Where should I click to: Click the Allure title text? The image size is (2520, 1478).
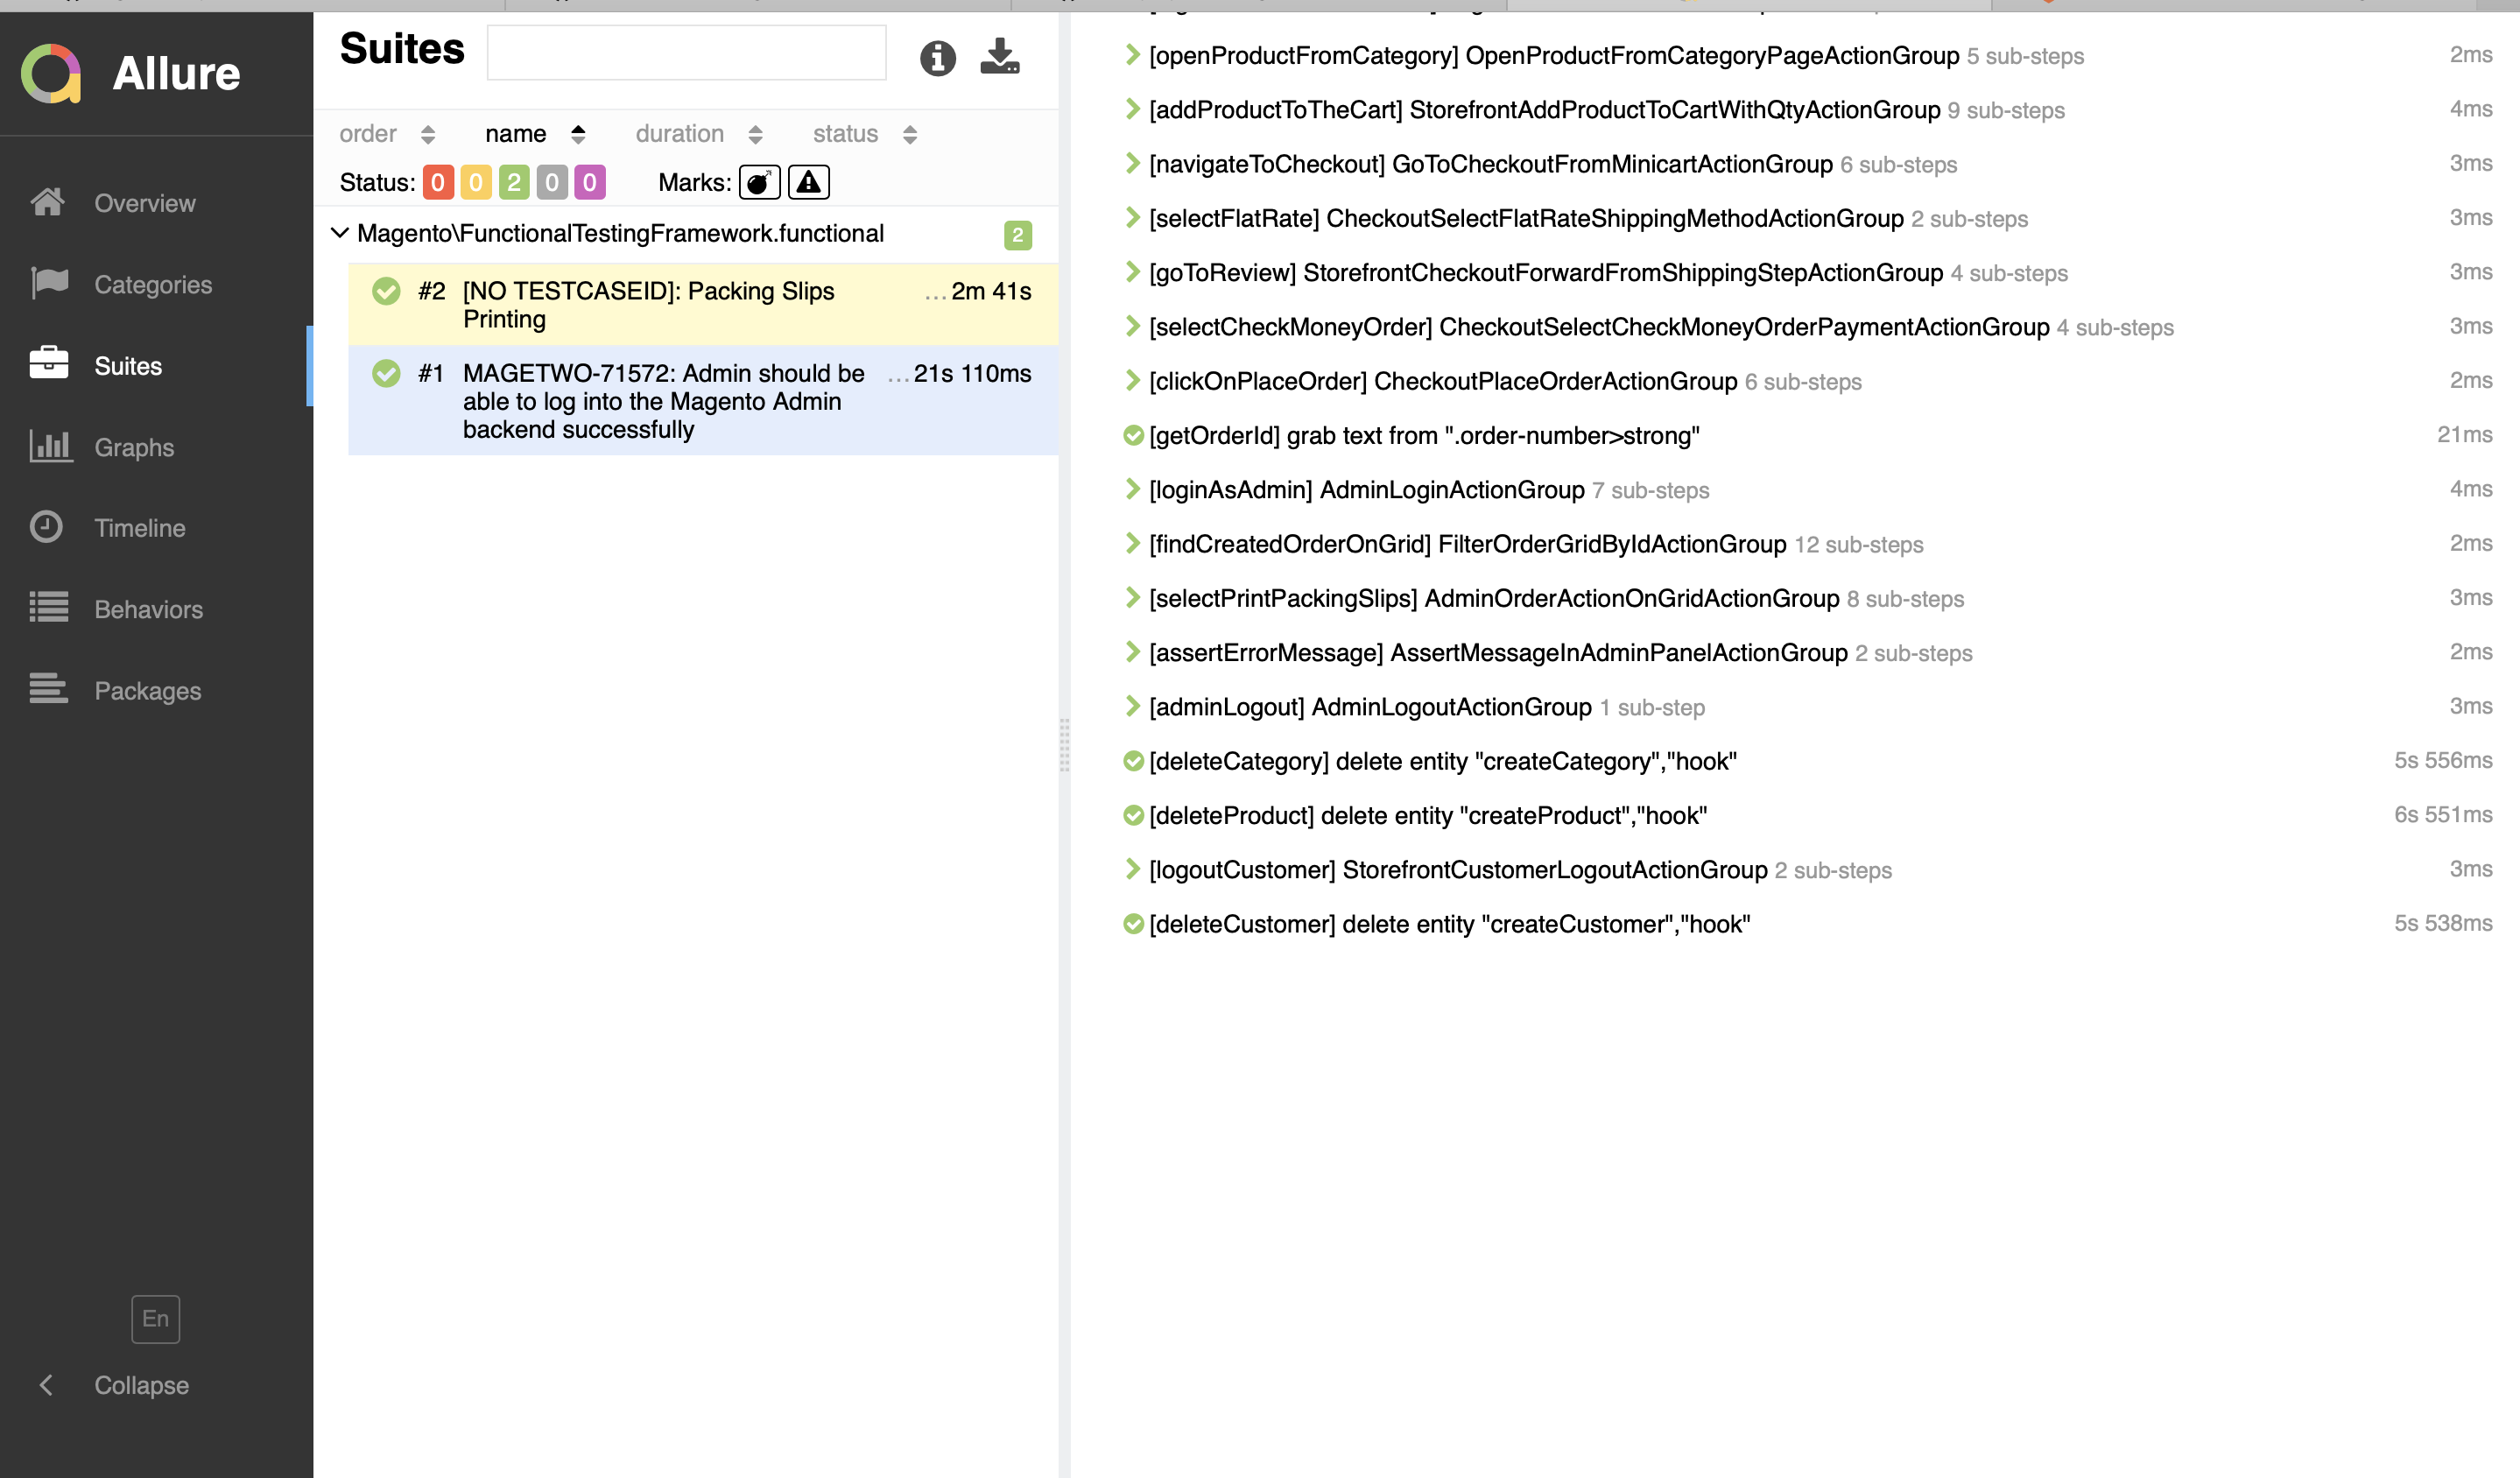pyautogui.click(x=176, y=73)
